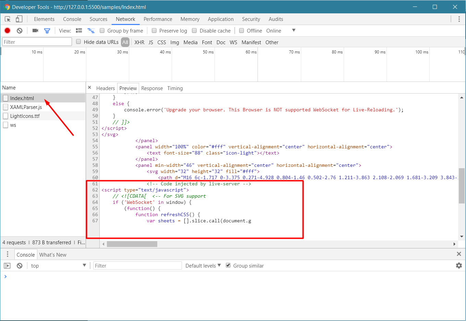Viewport: 466px width, 321px height.
Task: Clear all network requests
Action: [x=19, y=30]
